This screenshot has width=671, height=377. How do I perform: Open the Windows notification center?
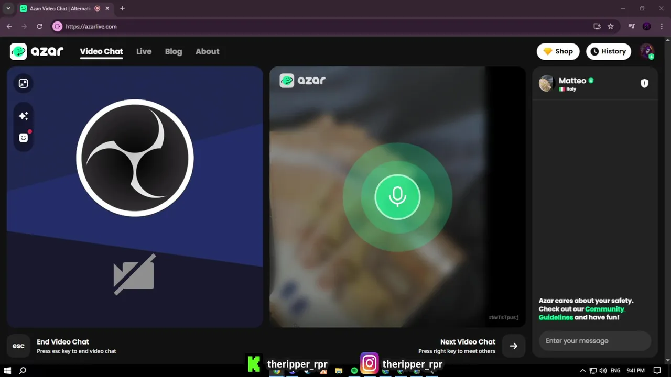(657, 370)
